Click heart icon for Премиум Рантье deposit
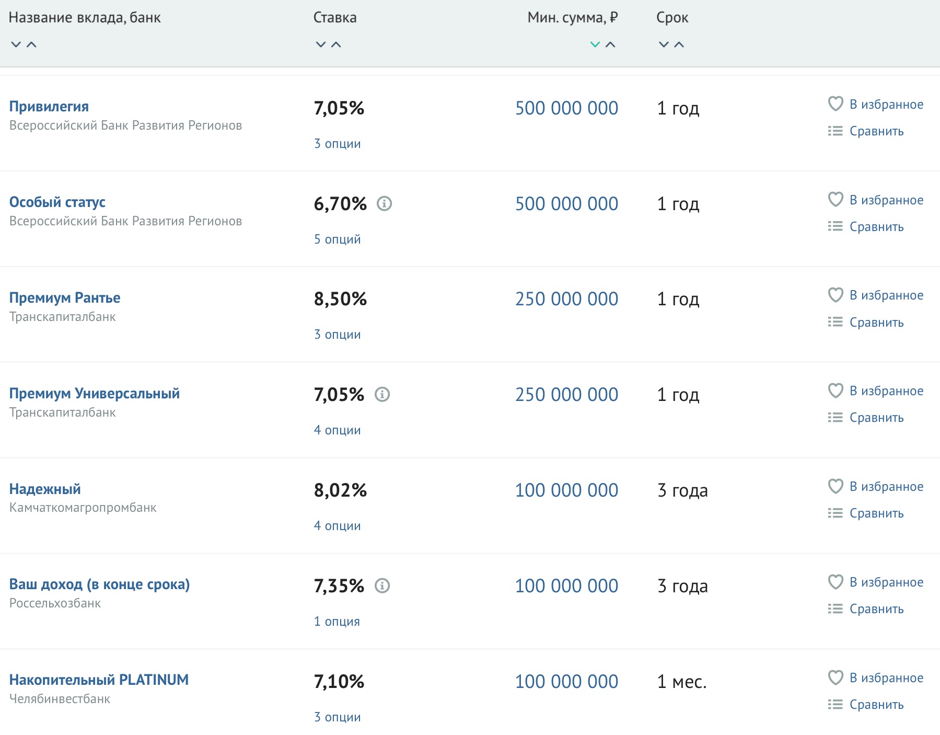The height and width of the screenshot is (735, 940). (x=835, y=295)
